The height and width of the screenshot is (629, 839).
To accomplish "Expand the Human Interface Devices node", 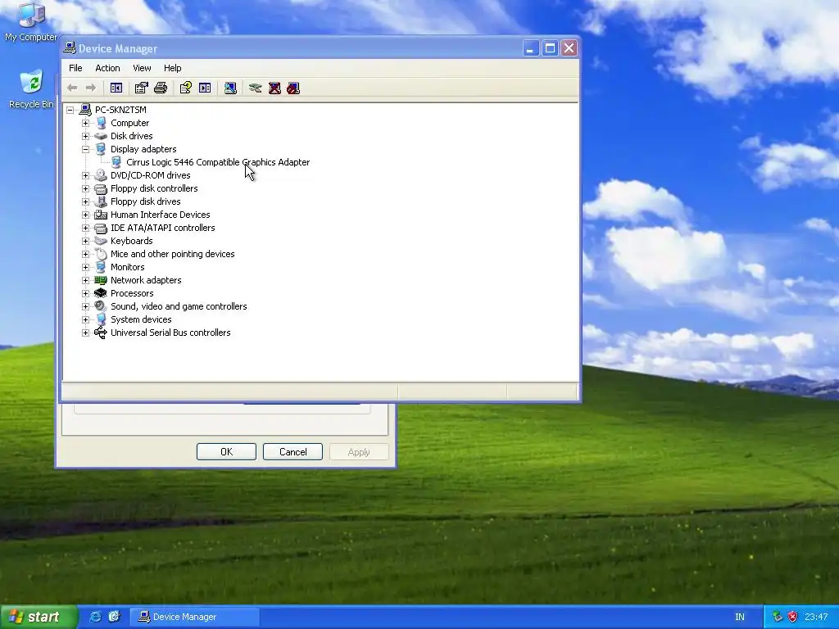I will pos(85,215).
